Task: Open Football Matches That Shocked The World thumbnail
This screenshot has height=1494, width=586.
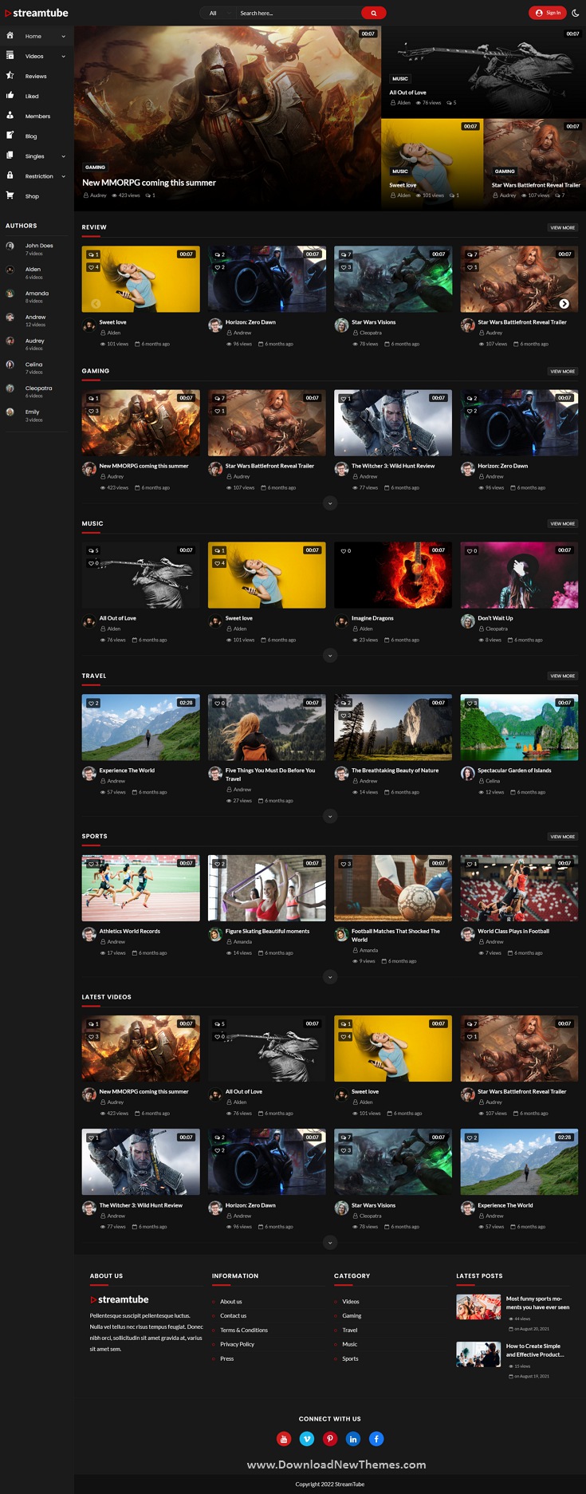Action: tap(393, 889)
